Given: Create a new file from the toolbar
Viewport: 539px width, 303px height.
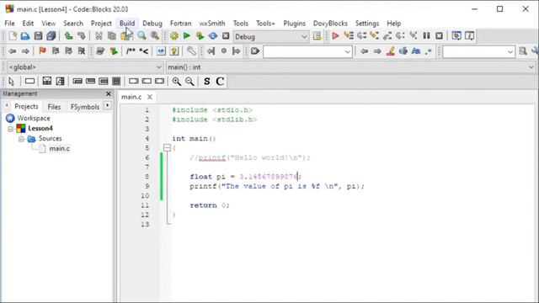Looking at the screenshot, I should tap(13, 36).
